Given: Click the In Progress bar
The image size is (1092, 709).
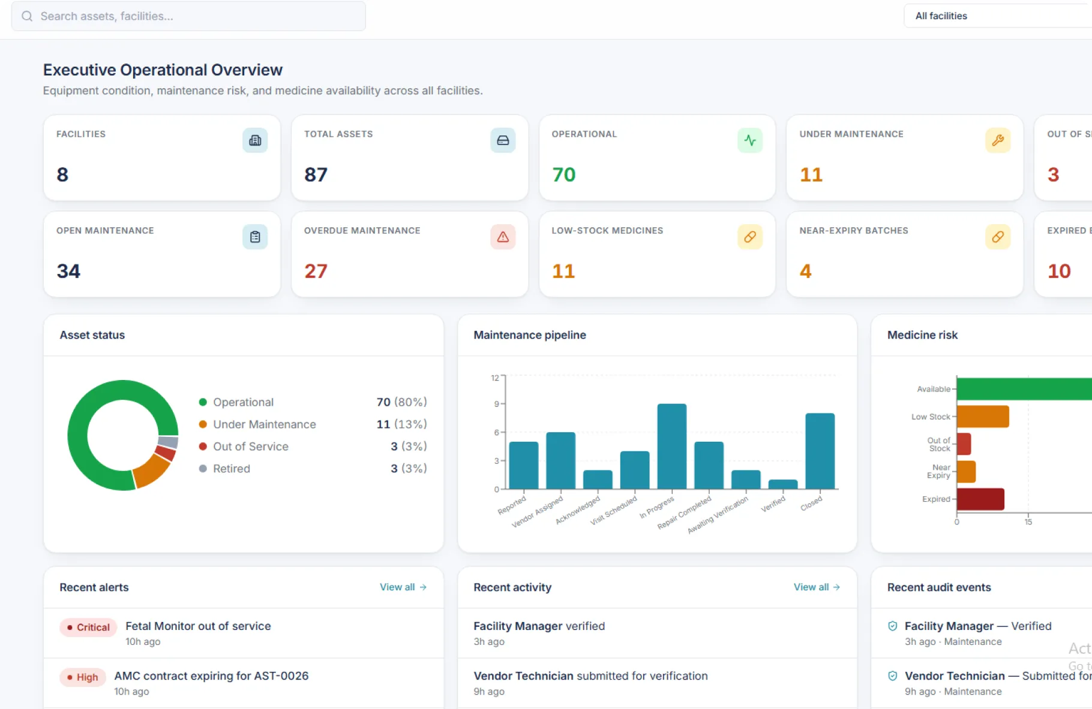Looking at the screenshot, I should coord(671,446).
